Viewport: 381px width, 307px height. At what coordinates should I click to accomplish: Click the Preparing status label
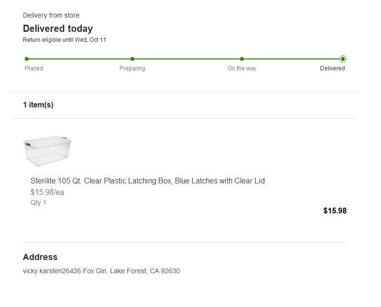click(132, 68)
